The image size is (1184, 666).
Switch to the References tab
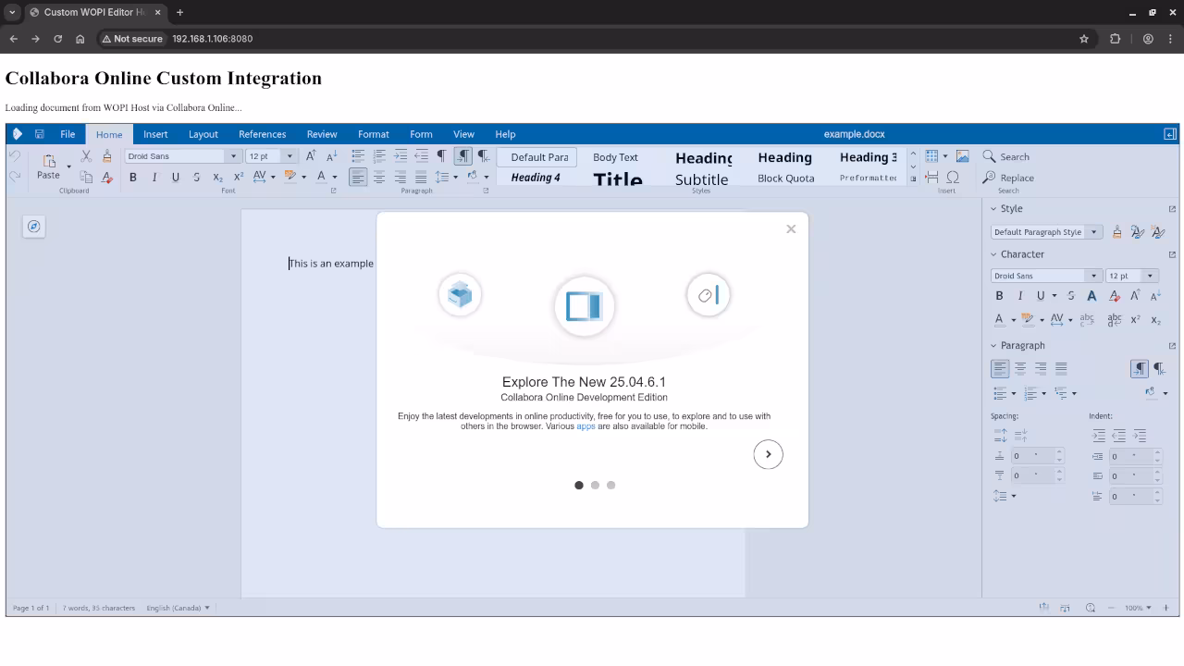(262, 134)
